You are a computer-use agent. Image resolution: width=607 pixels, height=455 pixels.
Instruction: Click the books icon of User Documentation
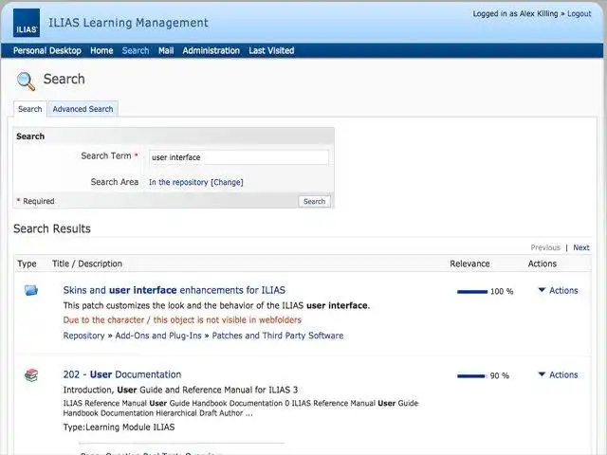pyautogui.click(x=31, y=375)
